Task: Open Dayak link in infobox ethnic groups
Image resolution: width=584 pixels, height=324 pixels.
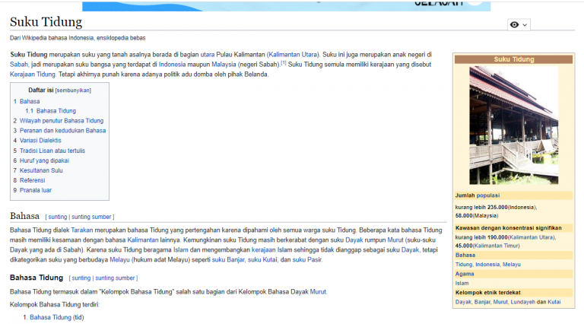Action: (x=463, y=302)
